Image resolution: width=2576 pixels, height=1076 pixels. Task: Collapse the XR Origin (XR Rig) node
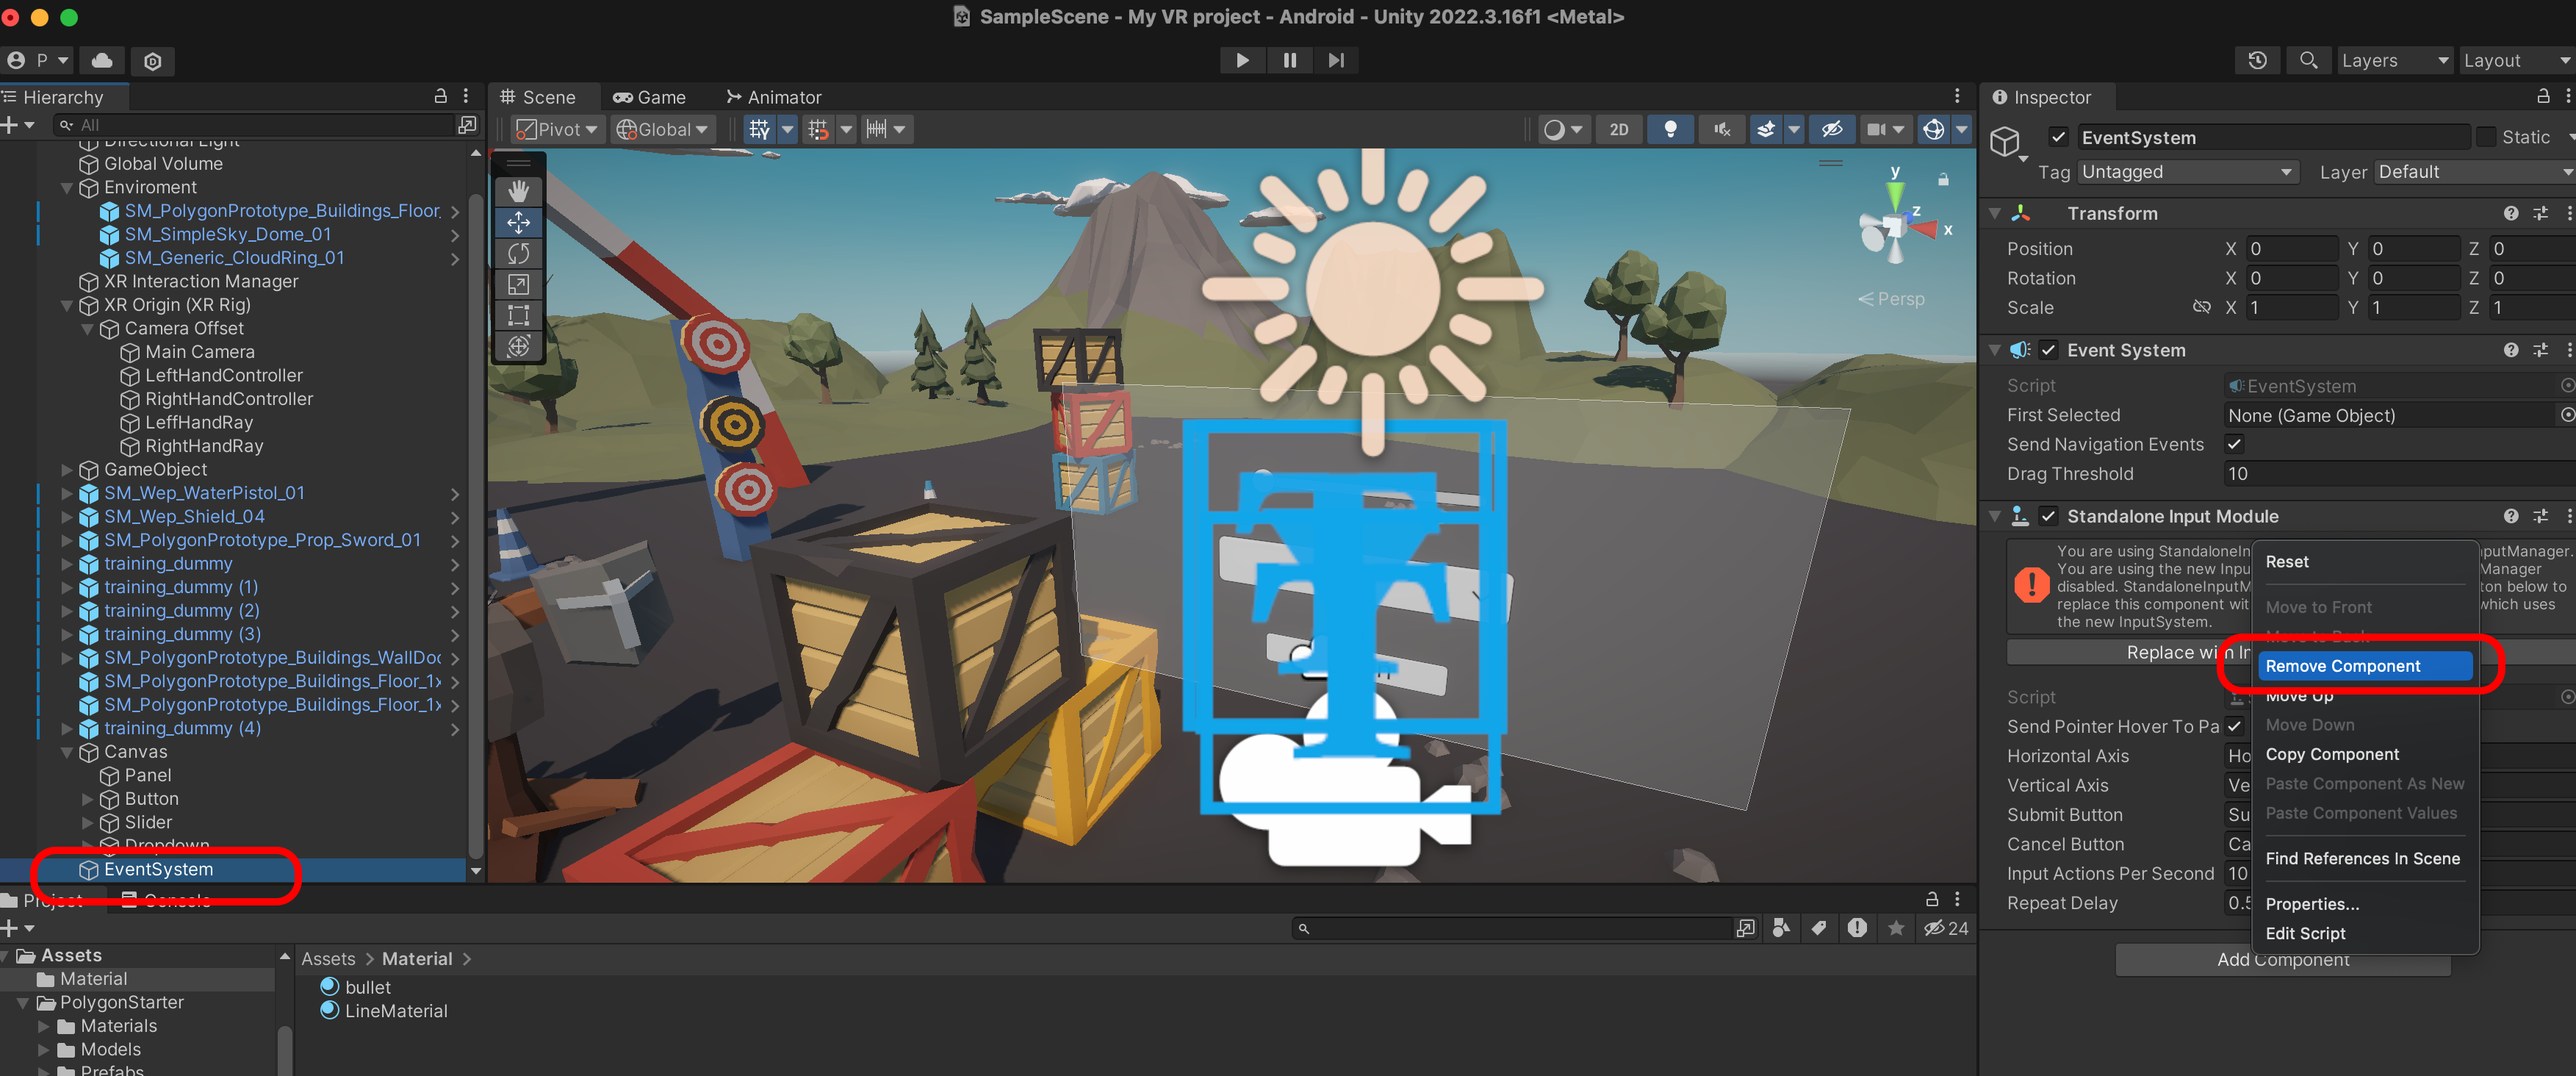67,305
